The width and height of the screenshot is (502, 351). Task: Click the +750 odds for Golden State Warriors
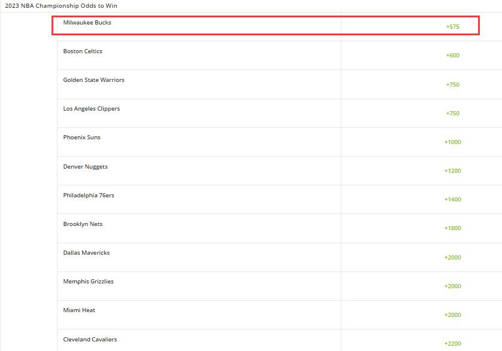point(453,84)
